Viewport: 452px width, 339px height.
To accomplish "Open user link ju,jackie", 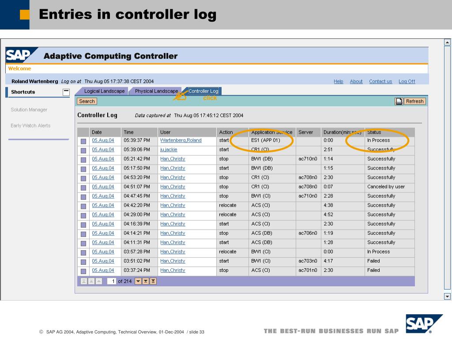I will coord(169,149).
